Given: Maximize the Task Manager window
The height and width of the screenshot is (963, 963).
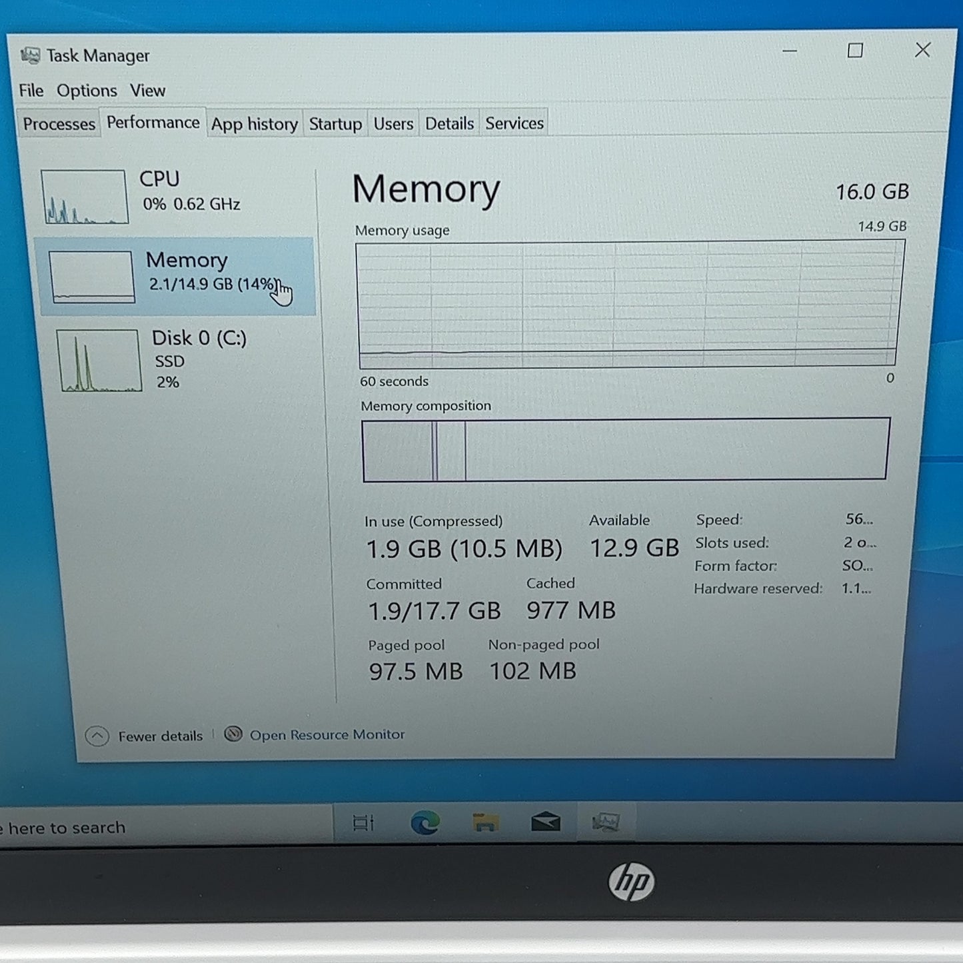Looking at the screenshot, I should (x=855, y=51).
